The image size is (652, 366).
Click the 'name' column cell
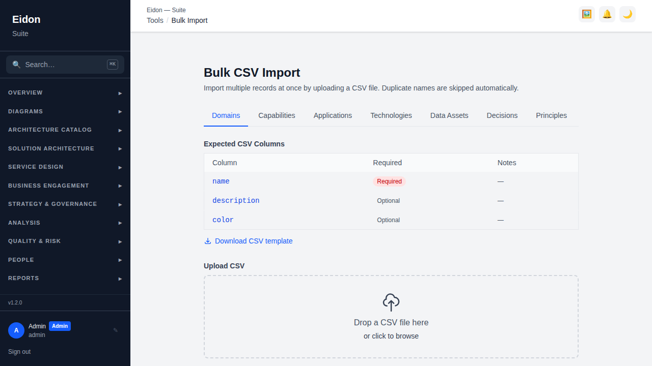[x=221, y=181]
